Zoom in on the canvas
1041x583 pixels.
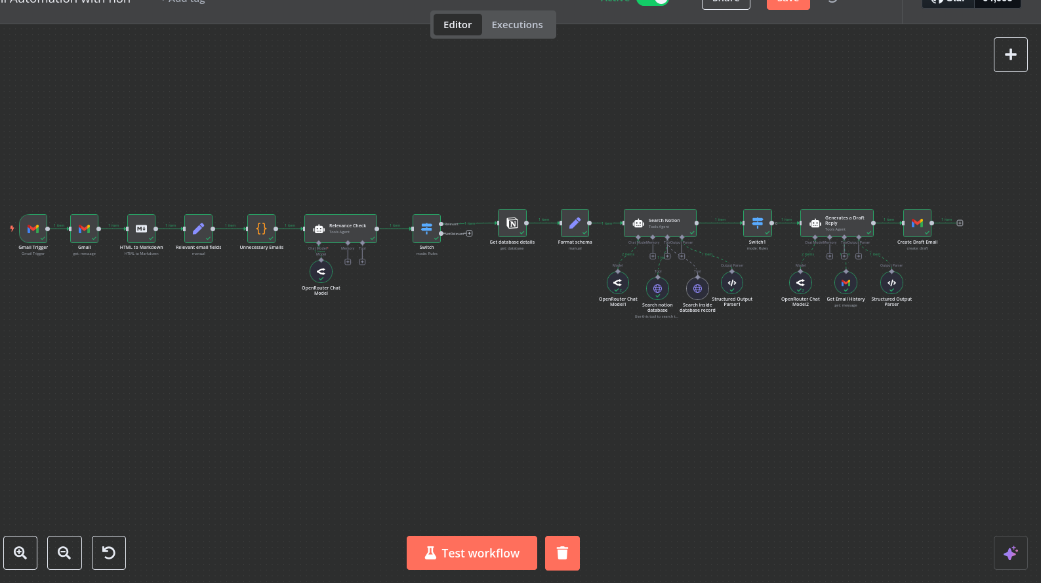click(x=20, y=553)
